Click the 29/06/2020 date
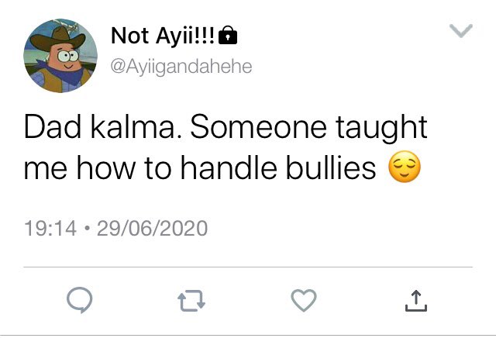 pyautogui.click(x=152, y=228)
